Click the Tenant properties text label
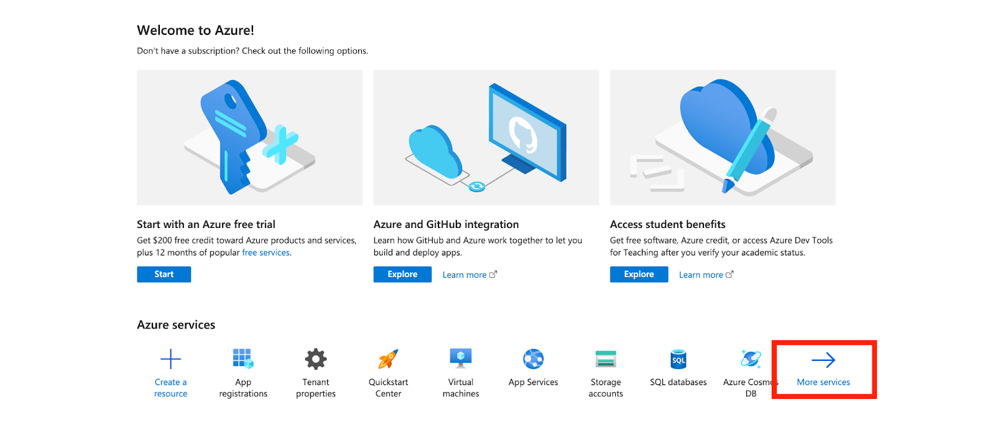This screenshot has height=423, width=995. click(316, 388)
